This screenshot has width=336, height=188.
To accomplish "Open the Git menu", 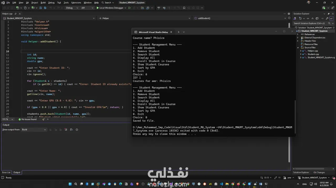I will click(x=27, y=3).
